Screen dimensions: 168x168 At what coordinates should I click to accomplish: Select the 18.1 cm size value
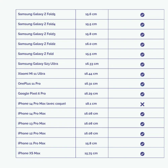pos(91,103)
